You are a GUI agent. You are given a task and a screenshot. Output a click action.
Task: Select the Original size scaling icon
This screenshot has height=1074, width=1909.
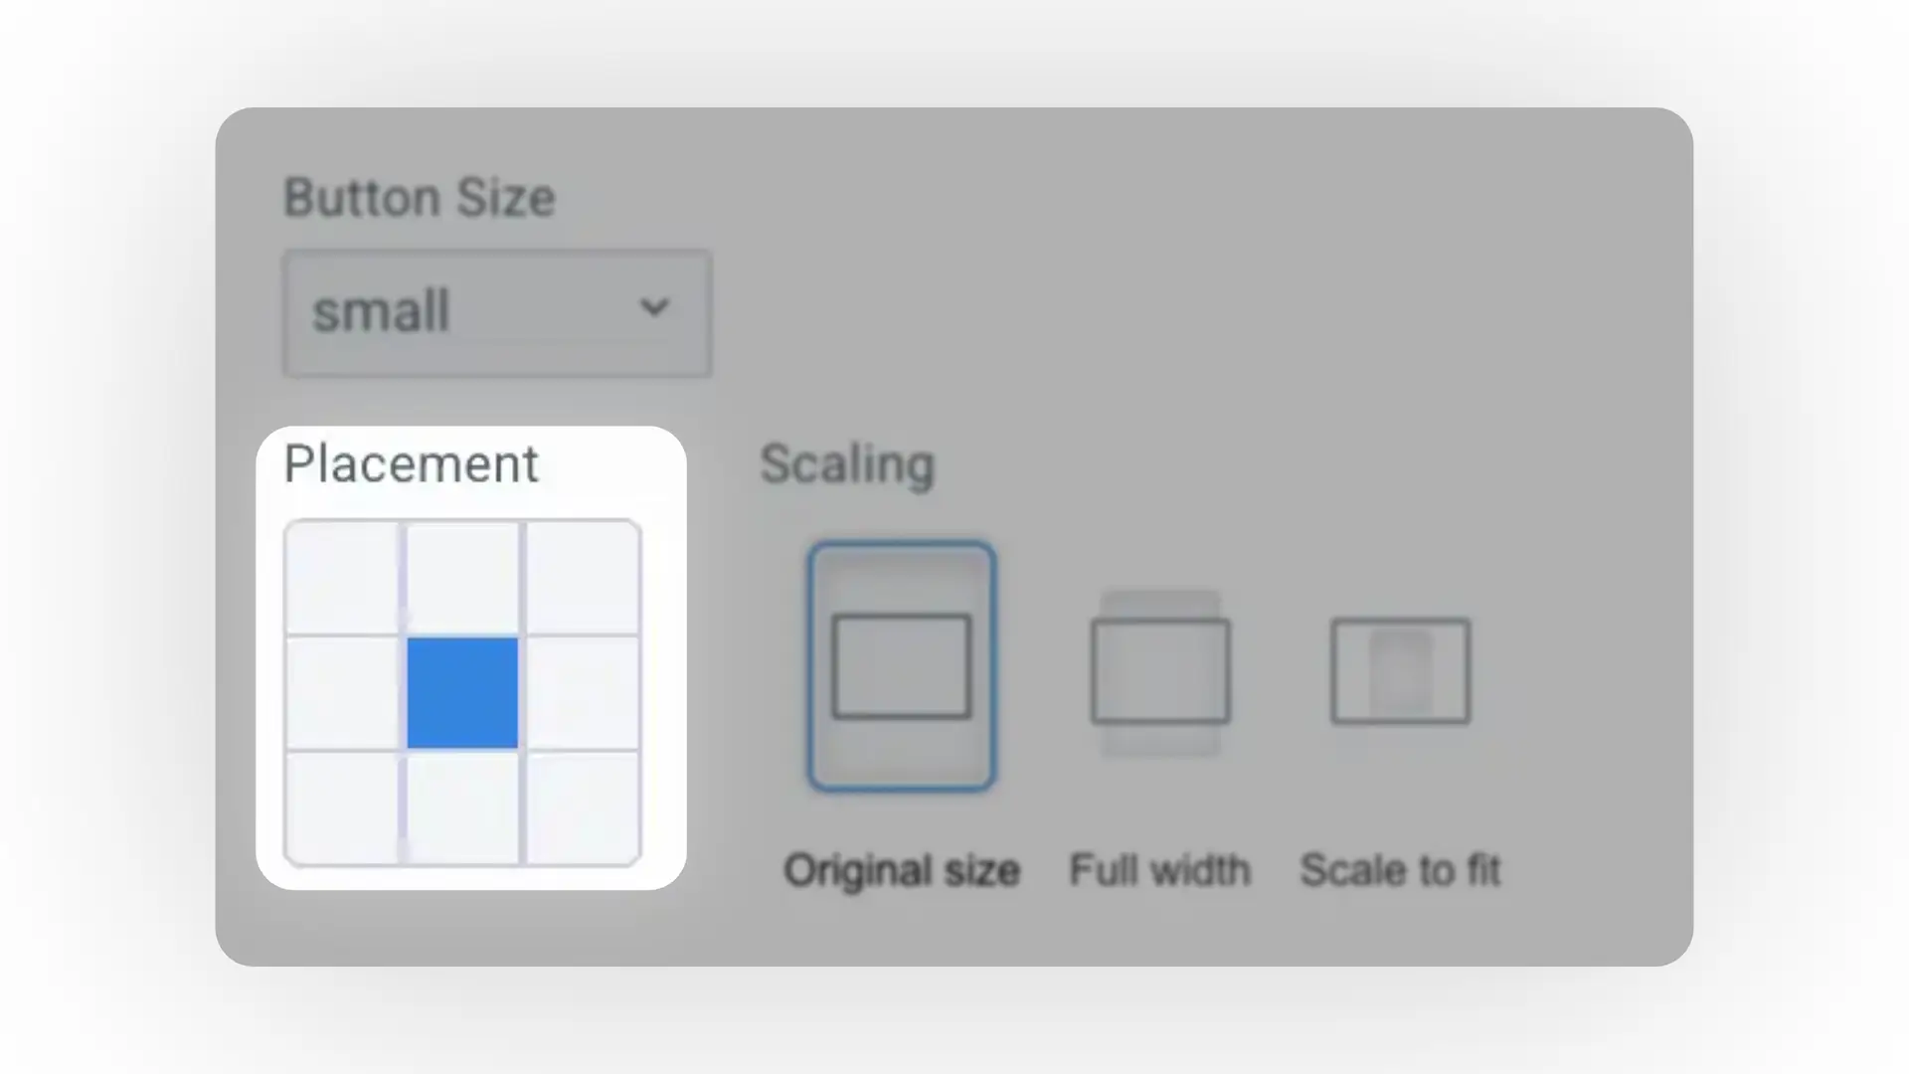(x=901, y=664)
